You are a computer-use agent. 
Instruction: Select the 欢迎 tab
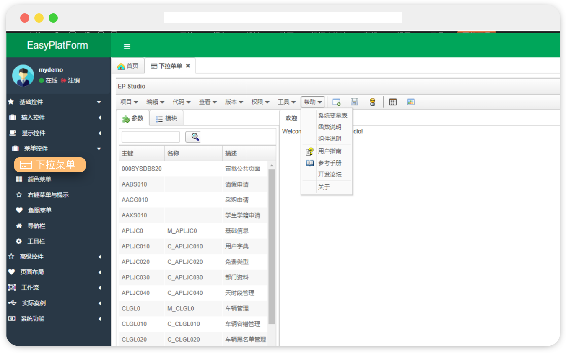(x=291, y=118)
